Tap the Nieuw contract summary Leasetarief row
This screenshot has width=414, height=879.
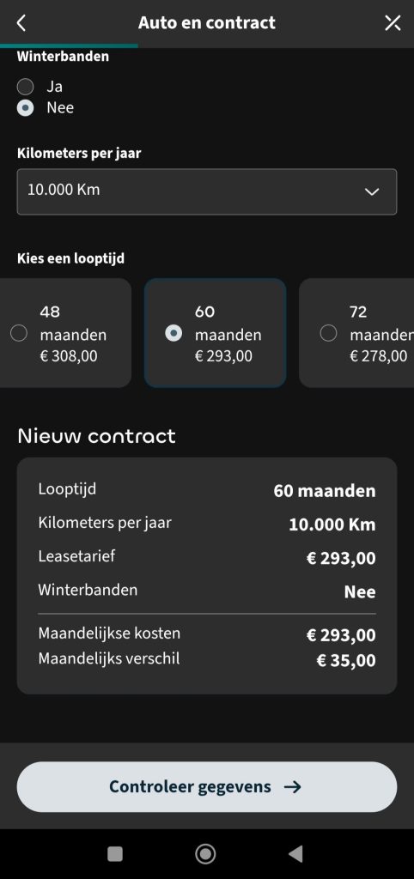tap(206, 558)
